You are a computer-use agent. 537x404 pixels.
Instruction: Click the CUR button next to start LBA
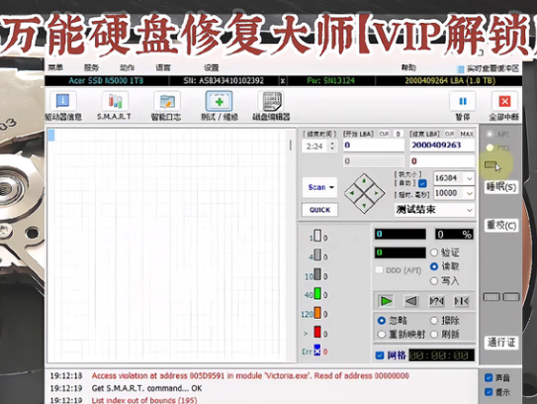(x=384, y=134)
